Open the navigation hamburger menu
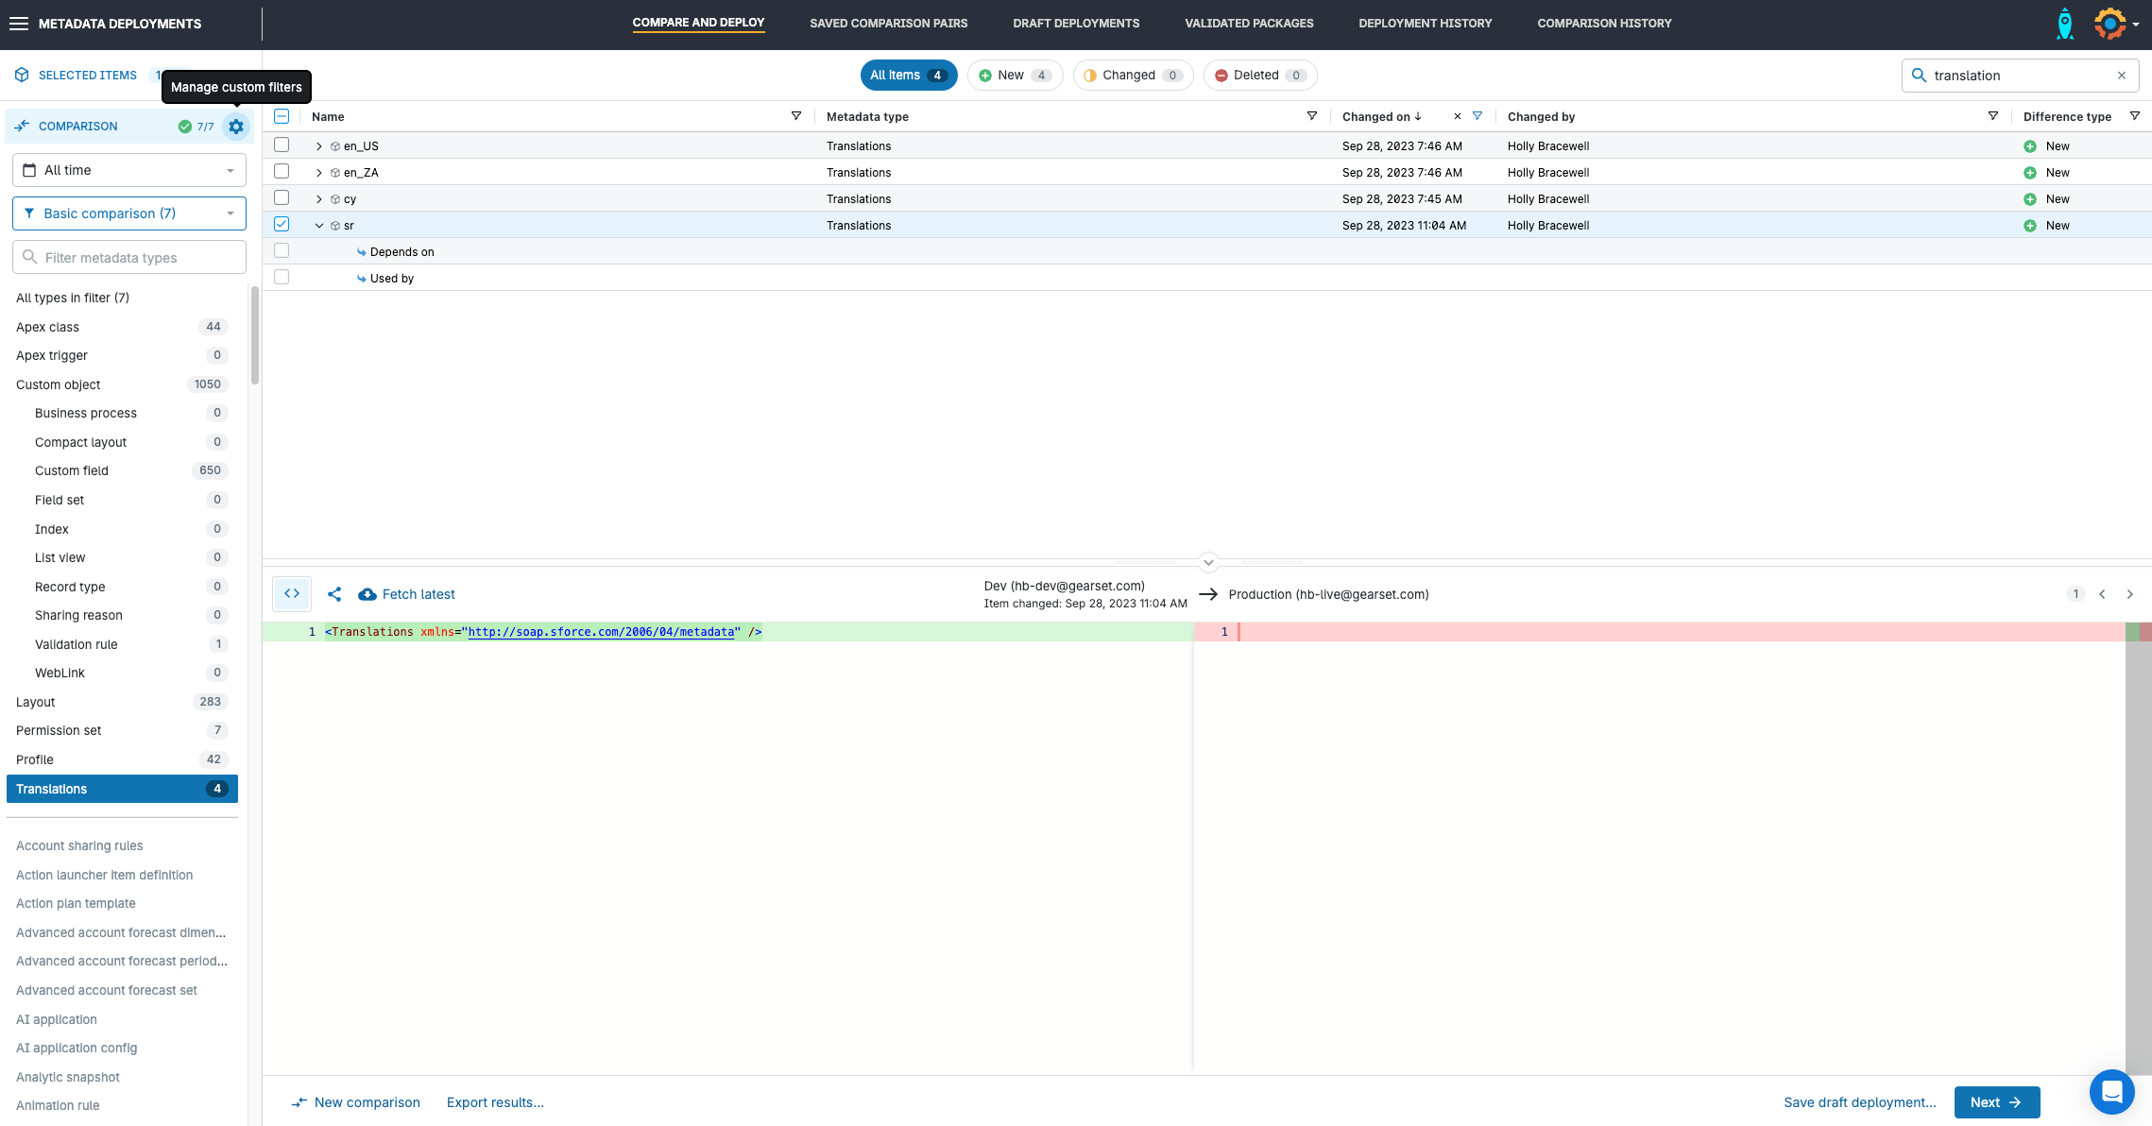2152x1126 pixels. click(x=19, y=23)
